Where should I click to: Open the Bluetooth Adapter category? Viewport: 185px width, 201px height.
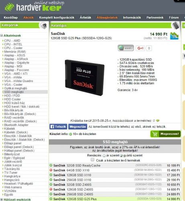pyautogui.click(x=16, y=125)
